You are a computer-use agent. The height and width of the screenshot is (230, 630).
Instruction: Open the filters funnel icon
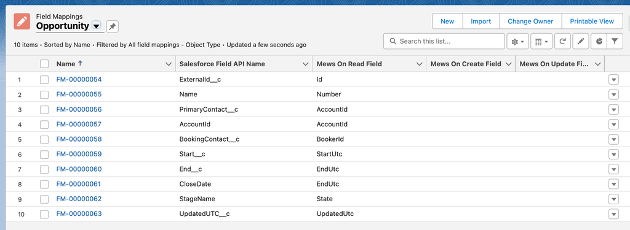tap(615, 41)
